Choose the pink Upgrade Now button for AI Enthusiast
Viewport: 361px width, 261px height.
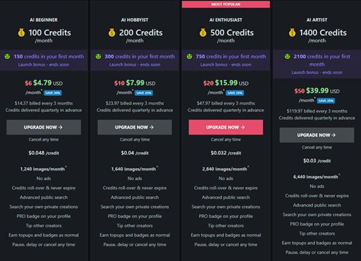pyautogui.click(x=226, y=127)
